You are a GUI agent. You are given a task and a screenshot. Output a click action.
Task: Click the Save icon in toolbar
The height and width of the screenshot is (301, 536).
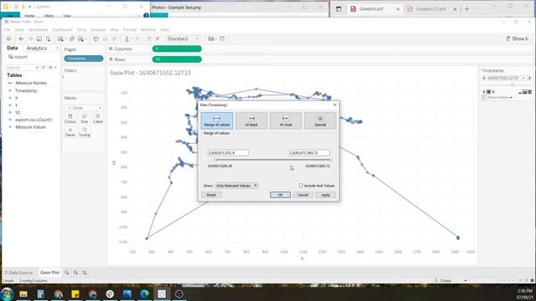[39, 39]
